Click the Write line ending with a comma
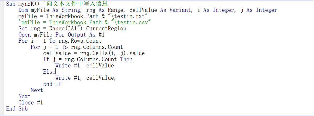This screenshot has width=314, height=116. click(x=86, y=78)
